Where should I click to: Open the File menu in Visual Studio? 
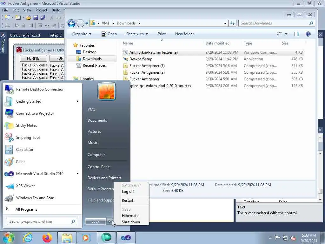coord(5,10)
